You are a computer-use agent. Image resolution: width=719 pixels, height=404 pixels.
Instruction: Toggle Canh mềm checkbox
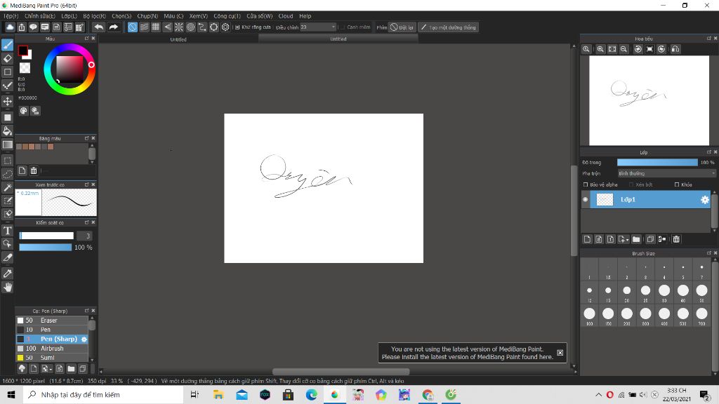(x=343, y=27)
